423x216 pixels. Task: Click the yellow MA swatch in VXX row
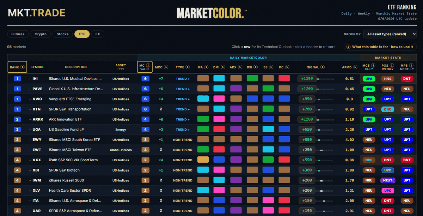click(203, 160)
